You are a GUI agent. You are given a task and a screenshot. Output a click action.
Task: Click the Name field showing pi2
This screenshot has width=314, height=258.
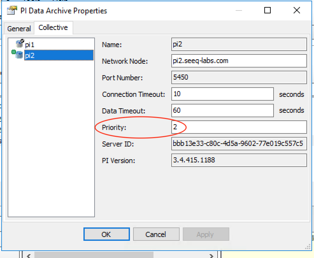point(239,45)
